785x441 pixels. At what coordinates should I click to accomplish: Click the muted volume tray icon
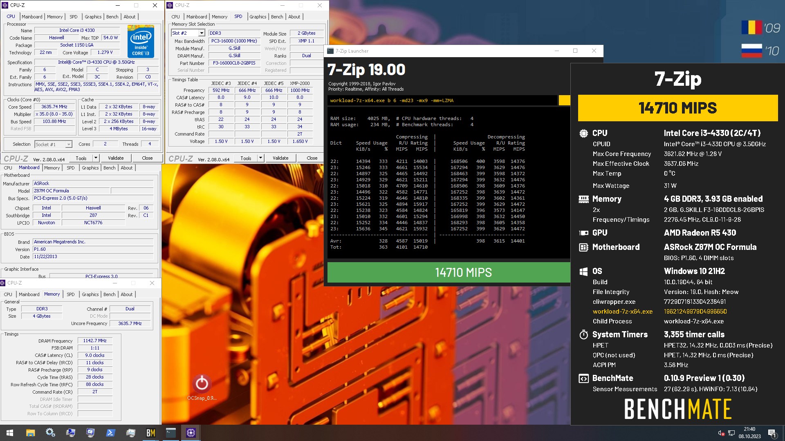tap(721, 433)
